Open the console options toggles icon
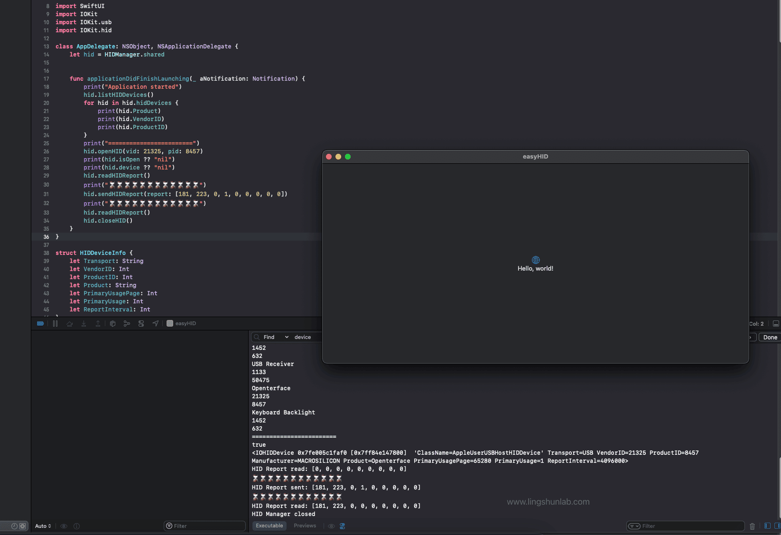The height and width of the screenshot is (535, 781). pos(342,526)
